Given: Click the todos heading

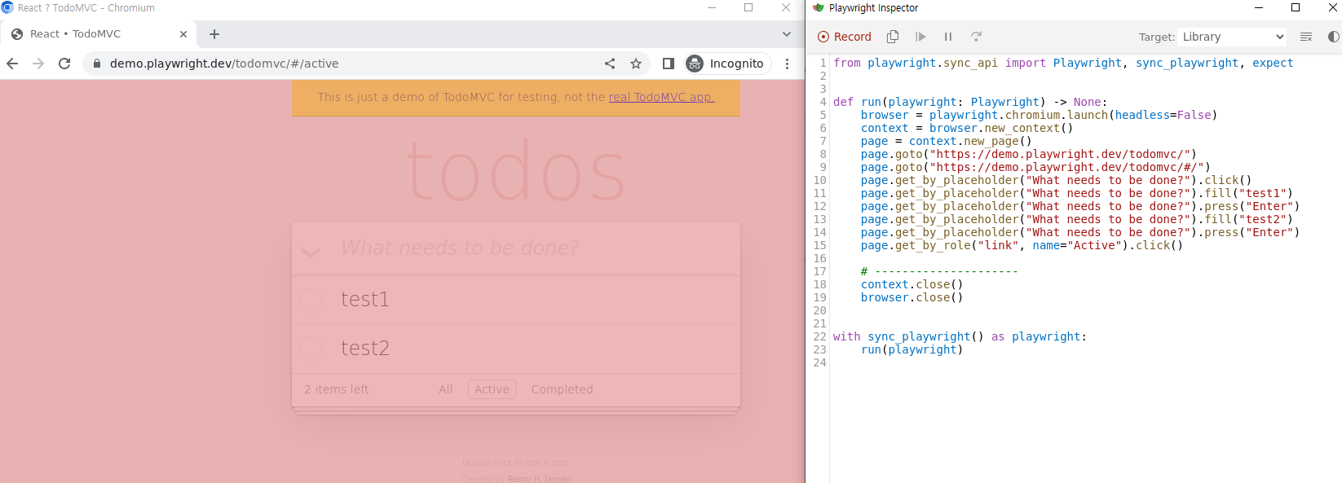Looking at the screenshot, I should [x=516, y=171].
